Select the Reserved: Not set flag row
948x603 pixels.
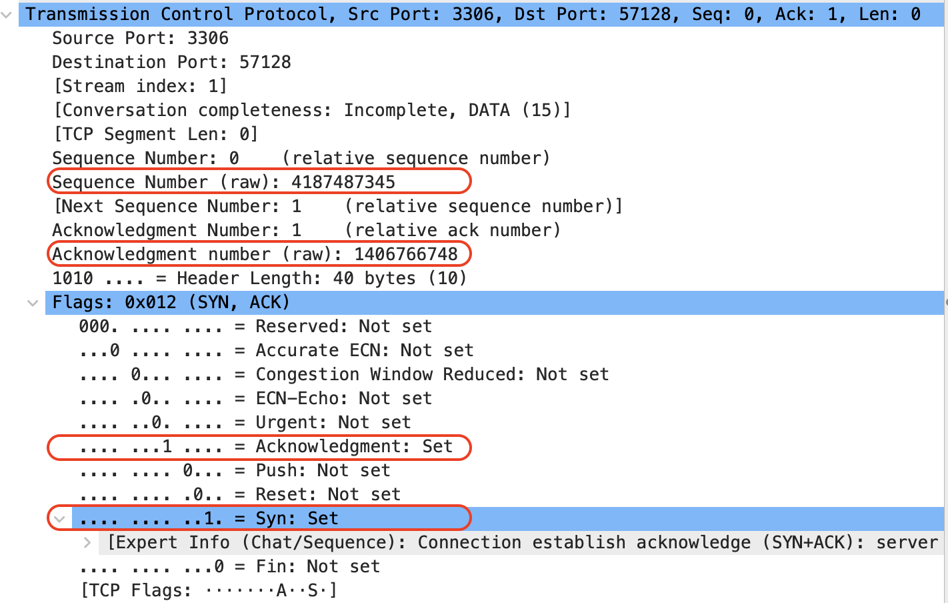pyautogui.click(x=255, y=326)
